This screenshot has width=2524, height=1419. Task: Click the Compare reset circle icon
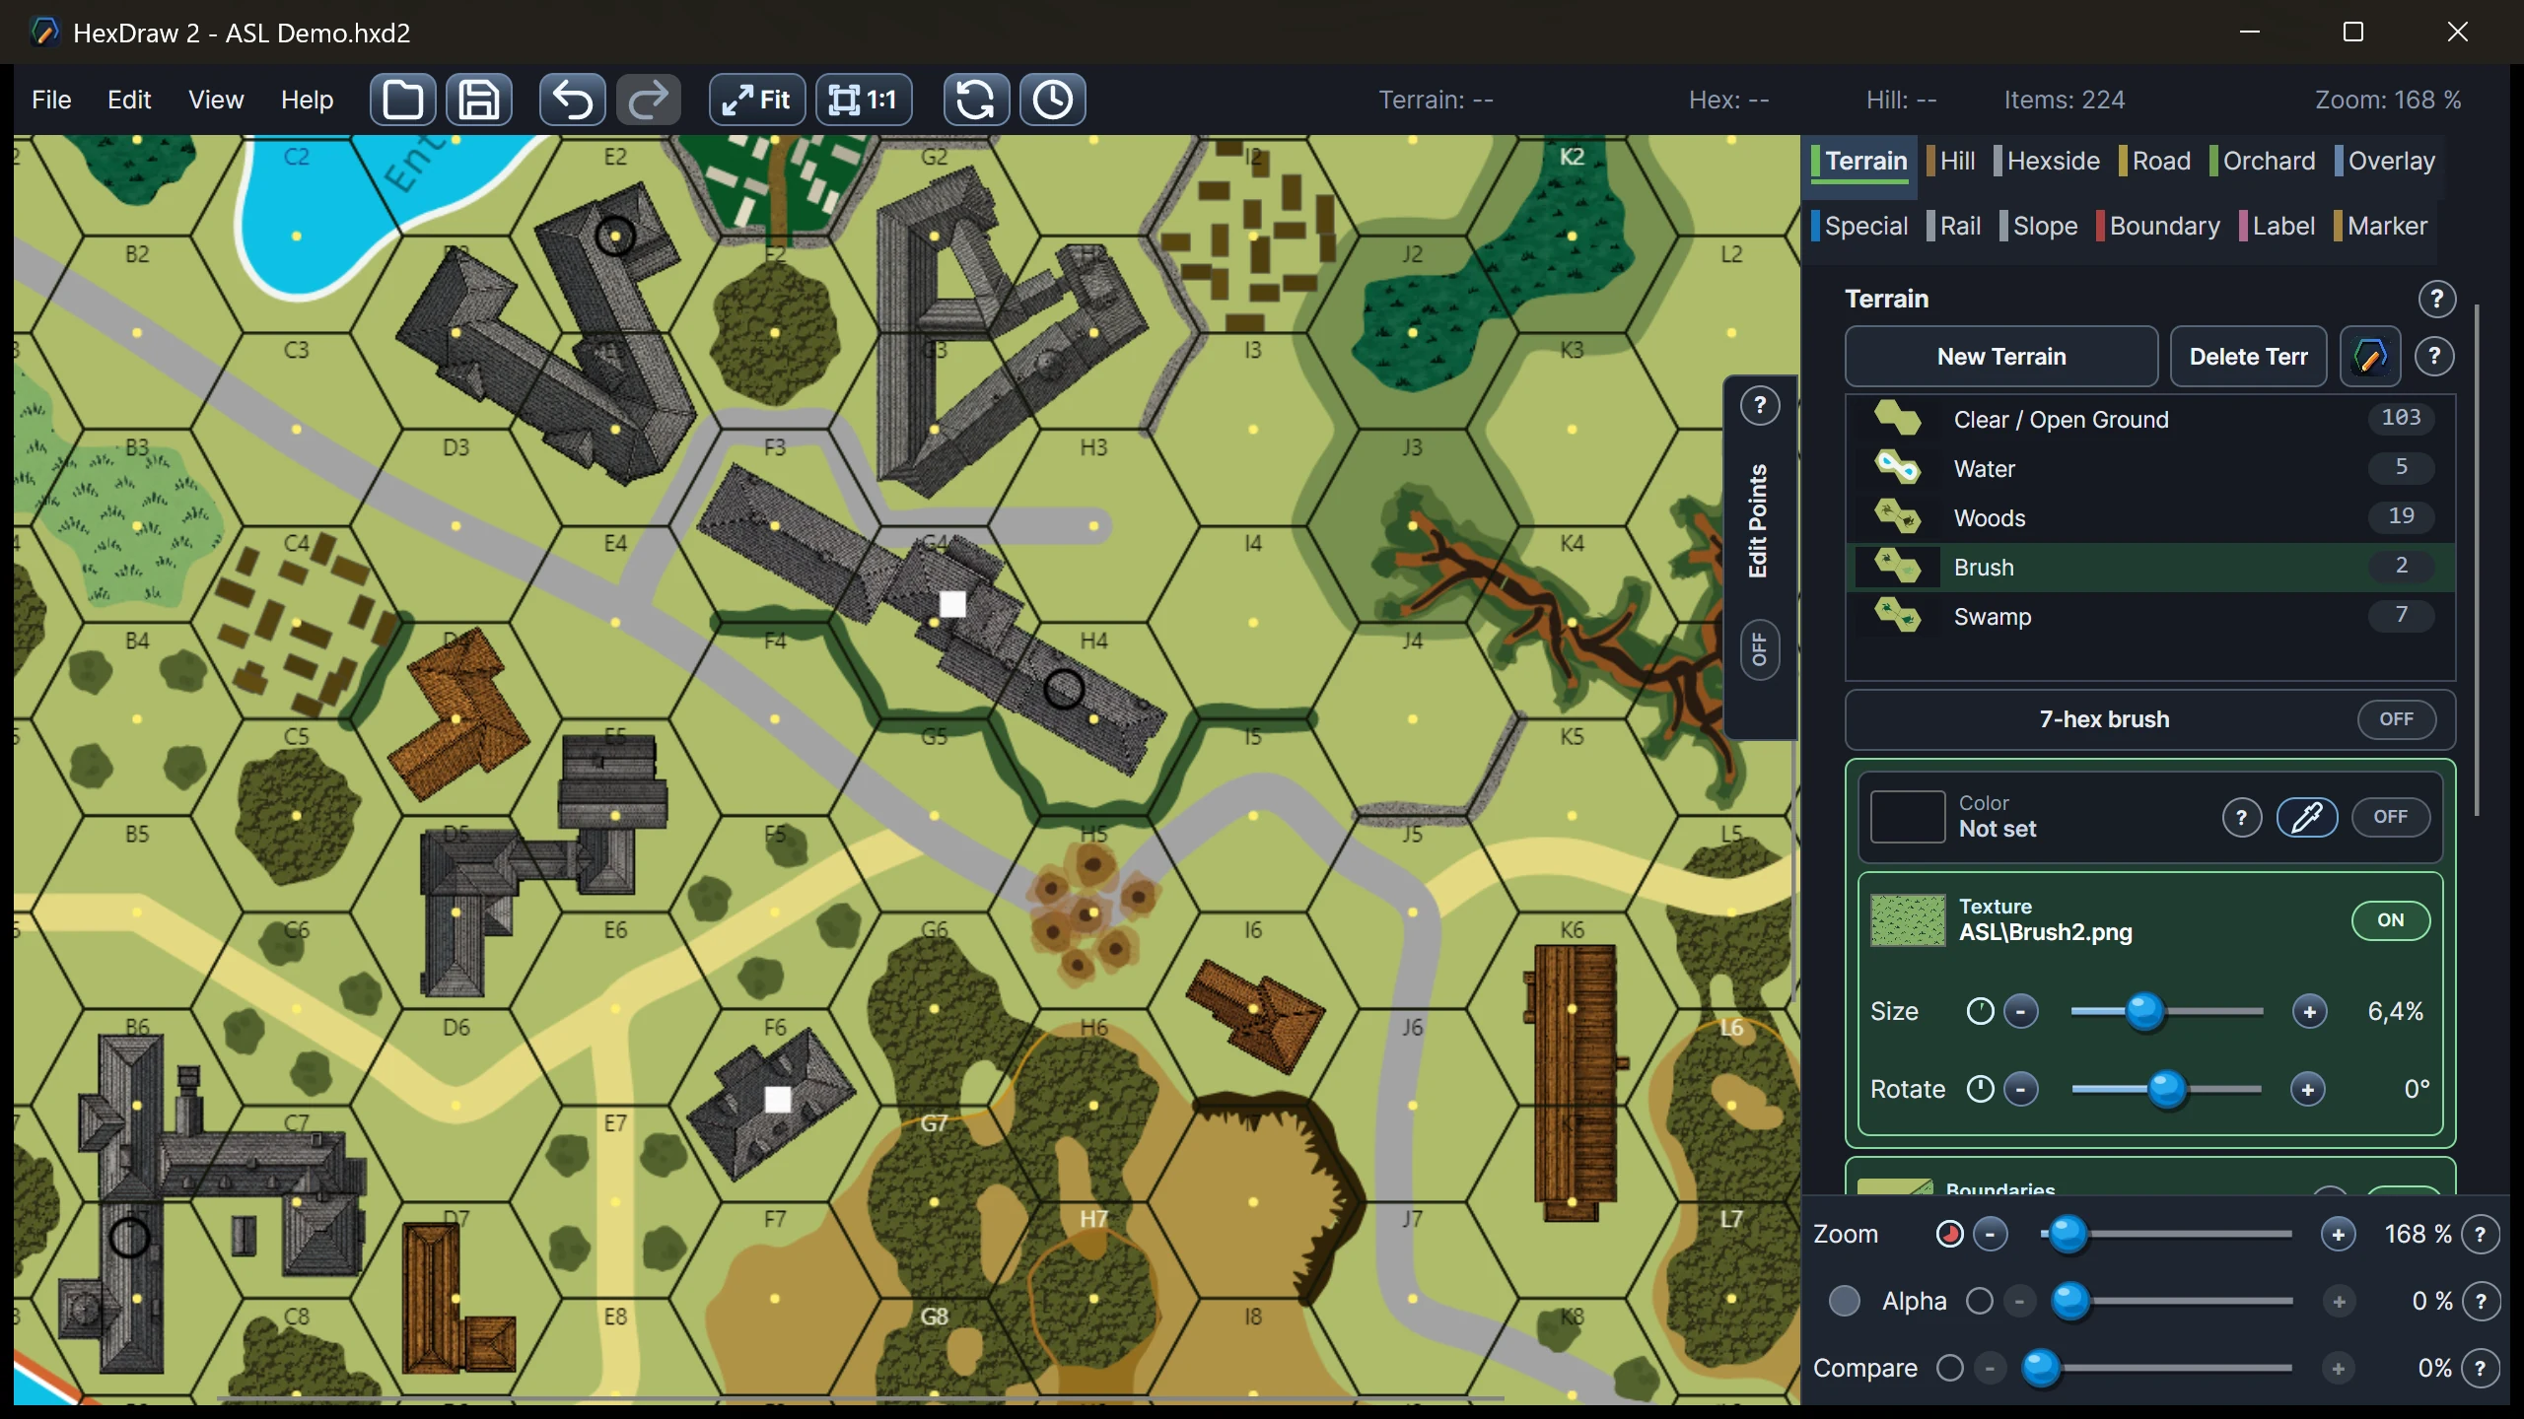pyautogui.click(x=1949, y=1368)
